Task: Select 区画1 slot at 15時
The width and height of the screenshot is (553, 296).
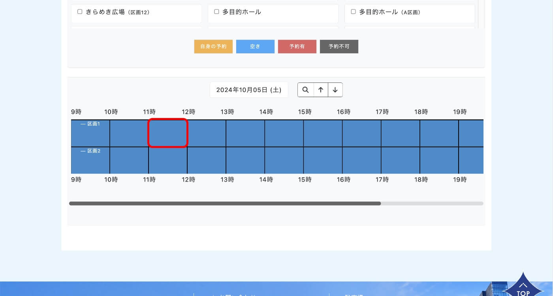Action: (x=323, y=133)
